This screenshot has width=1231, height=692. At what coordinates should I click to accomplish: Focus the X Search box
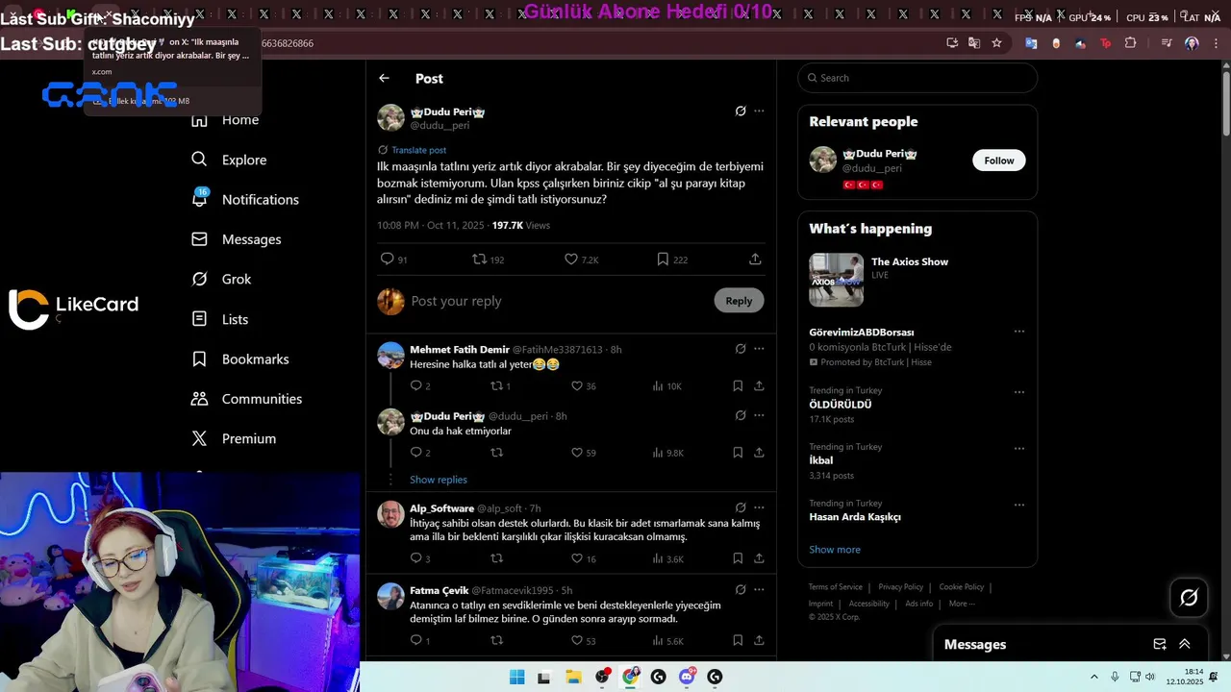coord(917,78)
